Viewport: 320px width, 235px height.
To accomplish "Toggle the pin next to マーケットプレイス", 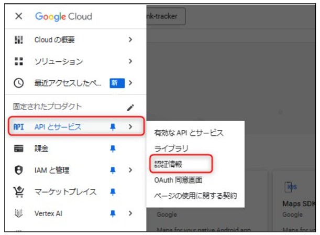I will 113,192.
